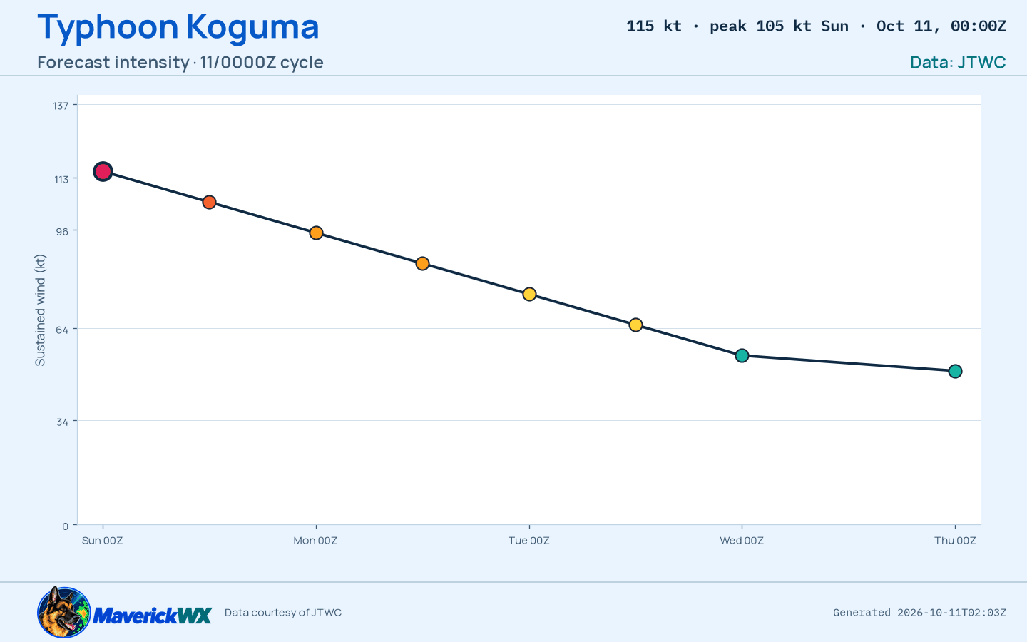The image size is (1027, 642).
Task: Click the Mon 12Z forecast point
Action: point(422,263)
